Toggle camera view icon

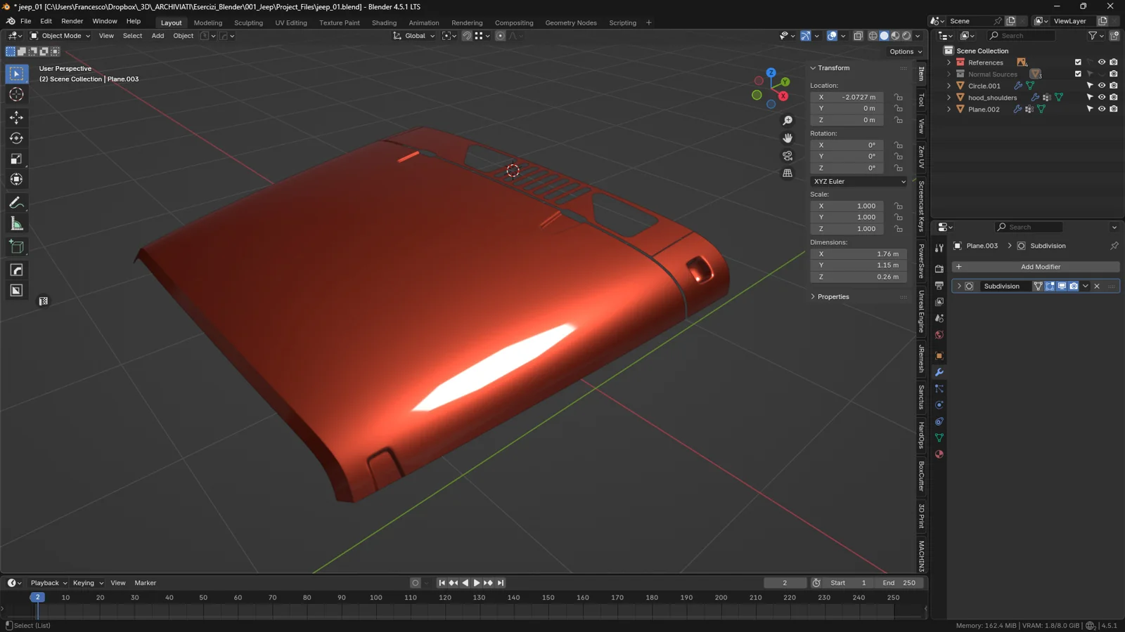tap(787, 156)
